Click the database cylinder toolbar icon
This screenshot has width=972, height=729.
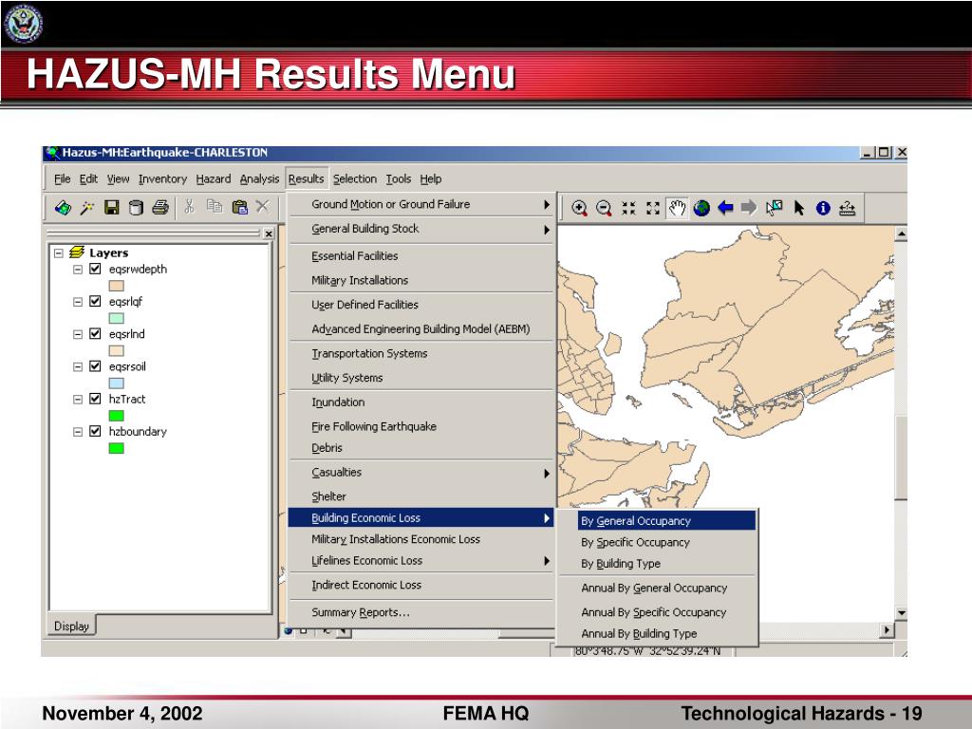pos(136,208)
